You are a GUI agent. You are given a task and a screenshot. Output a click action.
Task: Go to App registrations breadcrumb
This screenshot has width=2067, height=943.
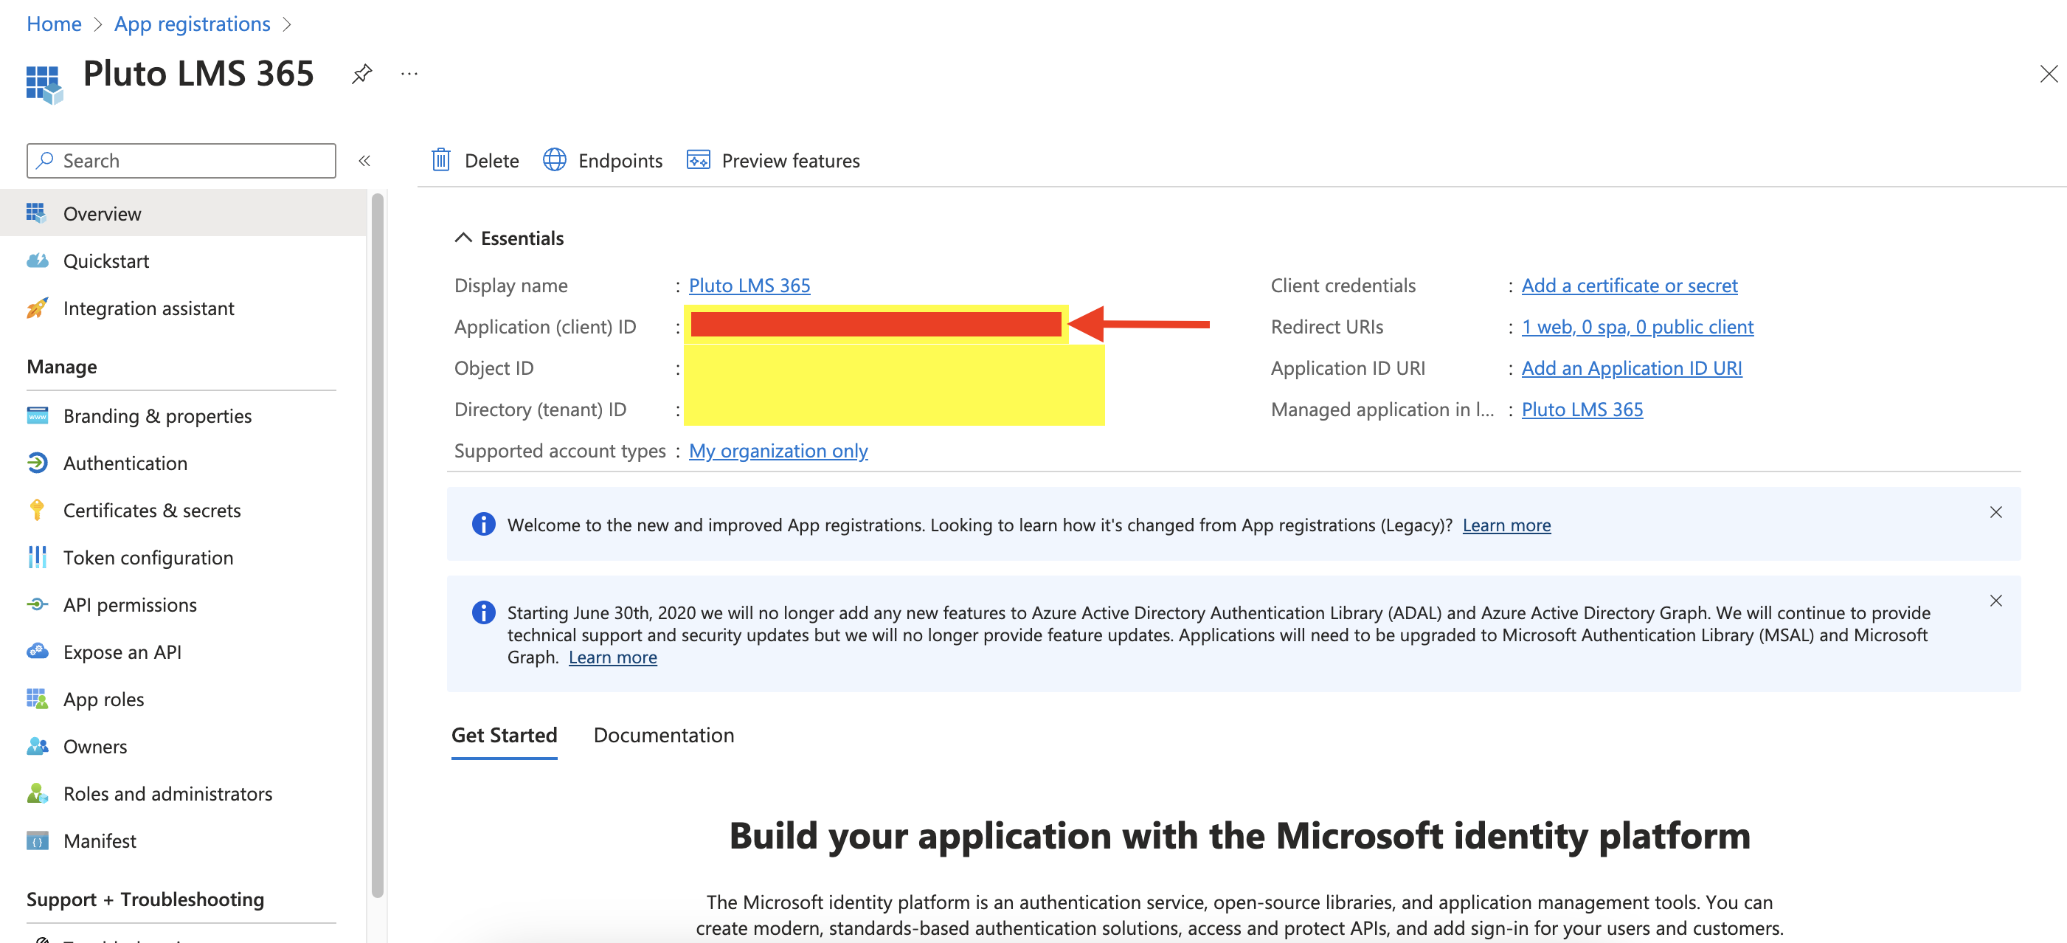tap(193, 24)
